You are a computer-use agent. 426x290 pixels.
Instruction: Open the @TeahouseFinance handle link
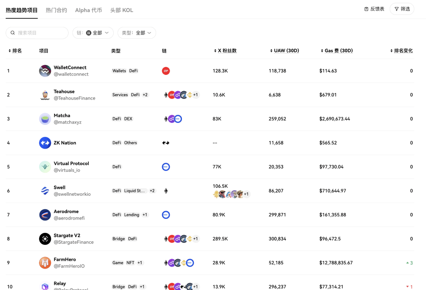click(x=75, y=98)
